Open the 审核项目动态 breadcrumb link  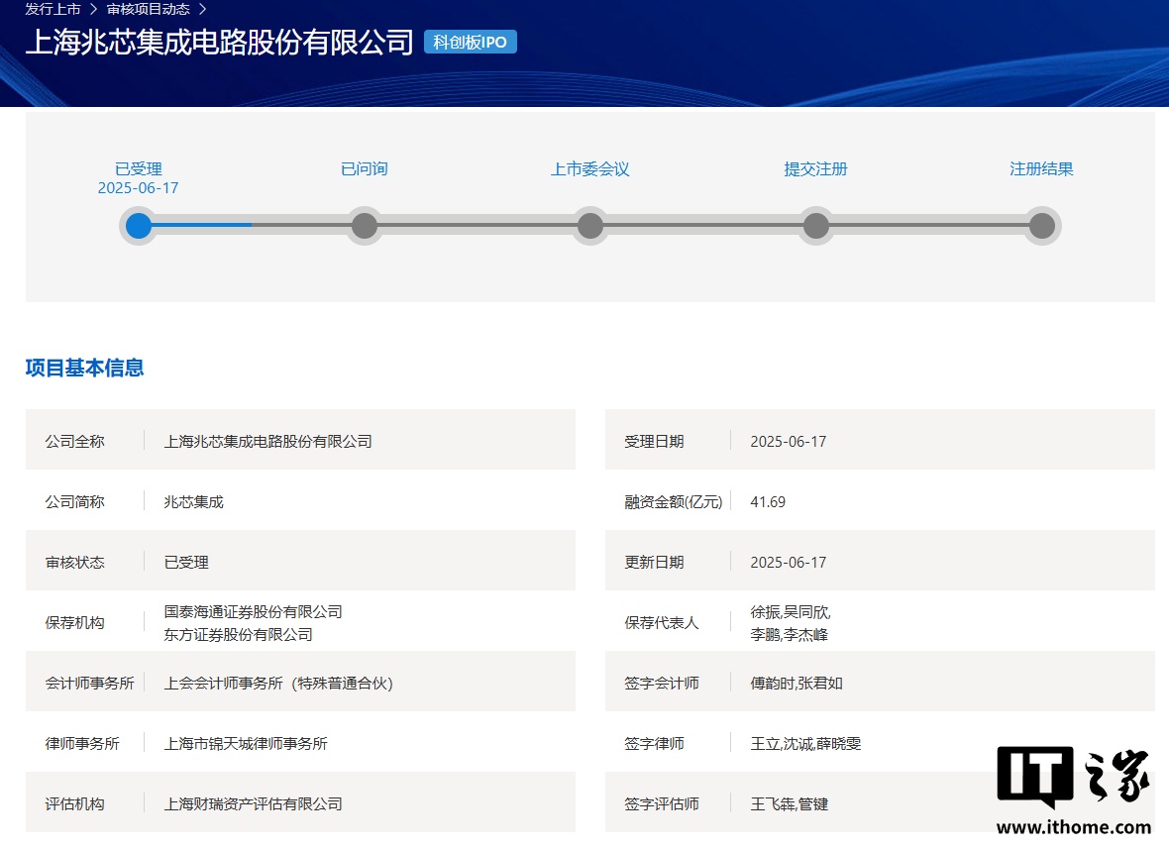(148, 9)
